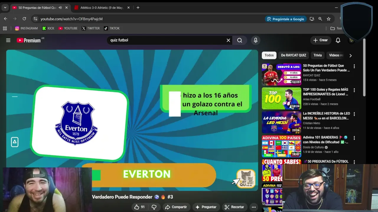Start voice search with the microphone
The width and height of the screenshot is (378, 212).
pyautogui.click(x=256, y=40)
